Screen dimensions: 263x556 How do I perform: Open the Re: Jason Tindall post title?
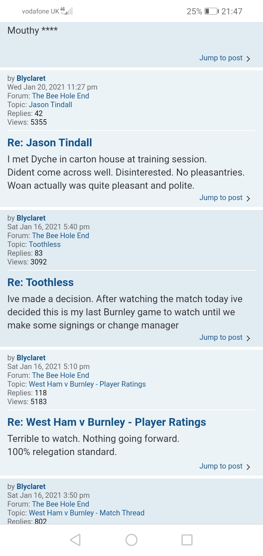pyautogui.click(x=50, y=143)
